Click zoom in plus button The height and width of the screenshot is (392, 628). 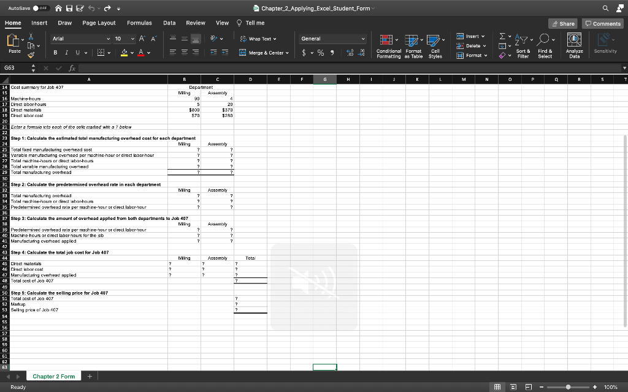click(x=595, y=387)
